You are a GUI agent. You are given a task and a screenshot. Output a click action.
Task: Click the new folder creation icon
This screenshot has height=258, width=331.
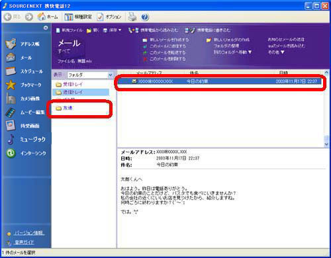tap(209, 40)
